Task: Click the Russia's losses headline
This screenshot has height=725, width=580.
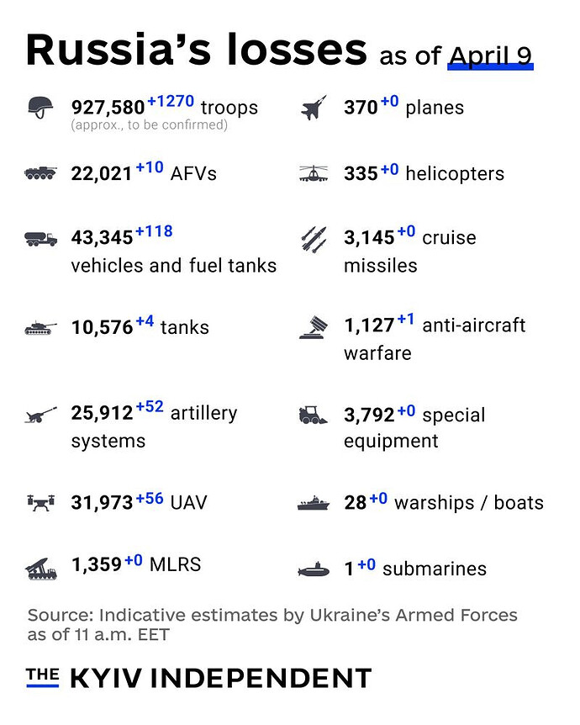Action: (196, 50)
